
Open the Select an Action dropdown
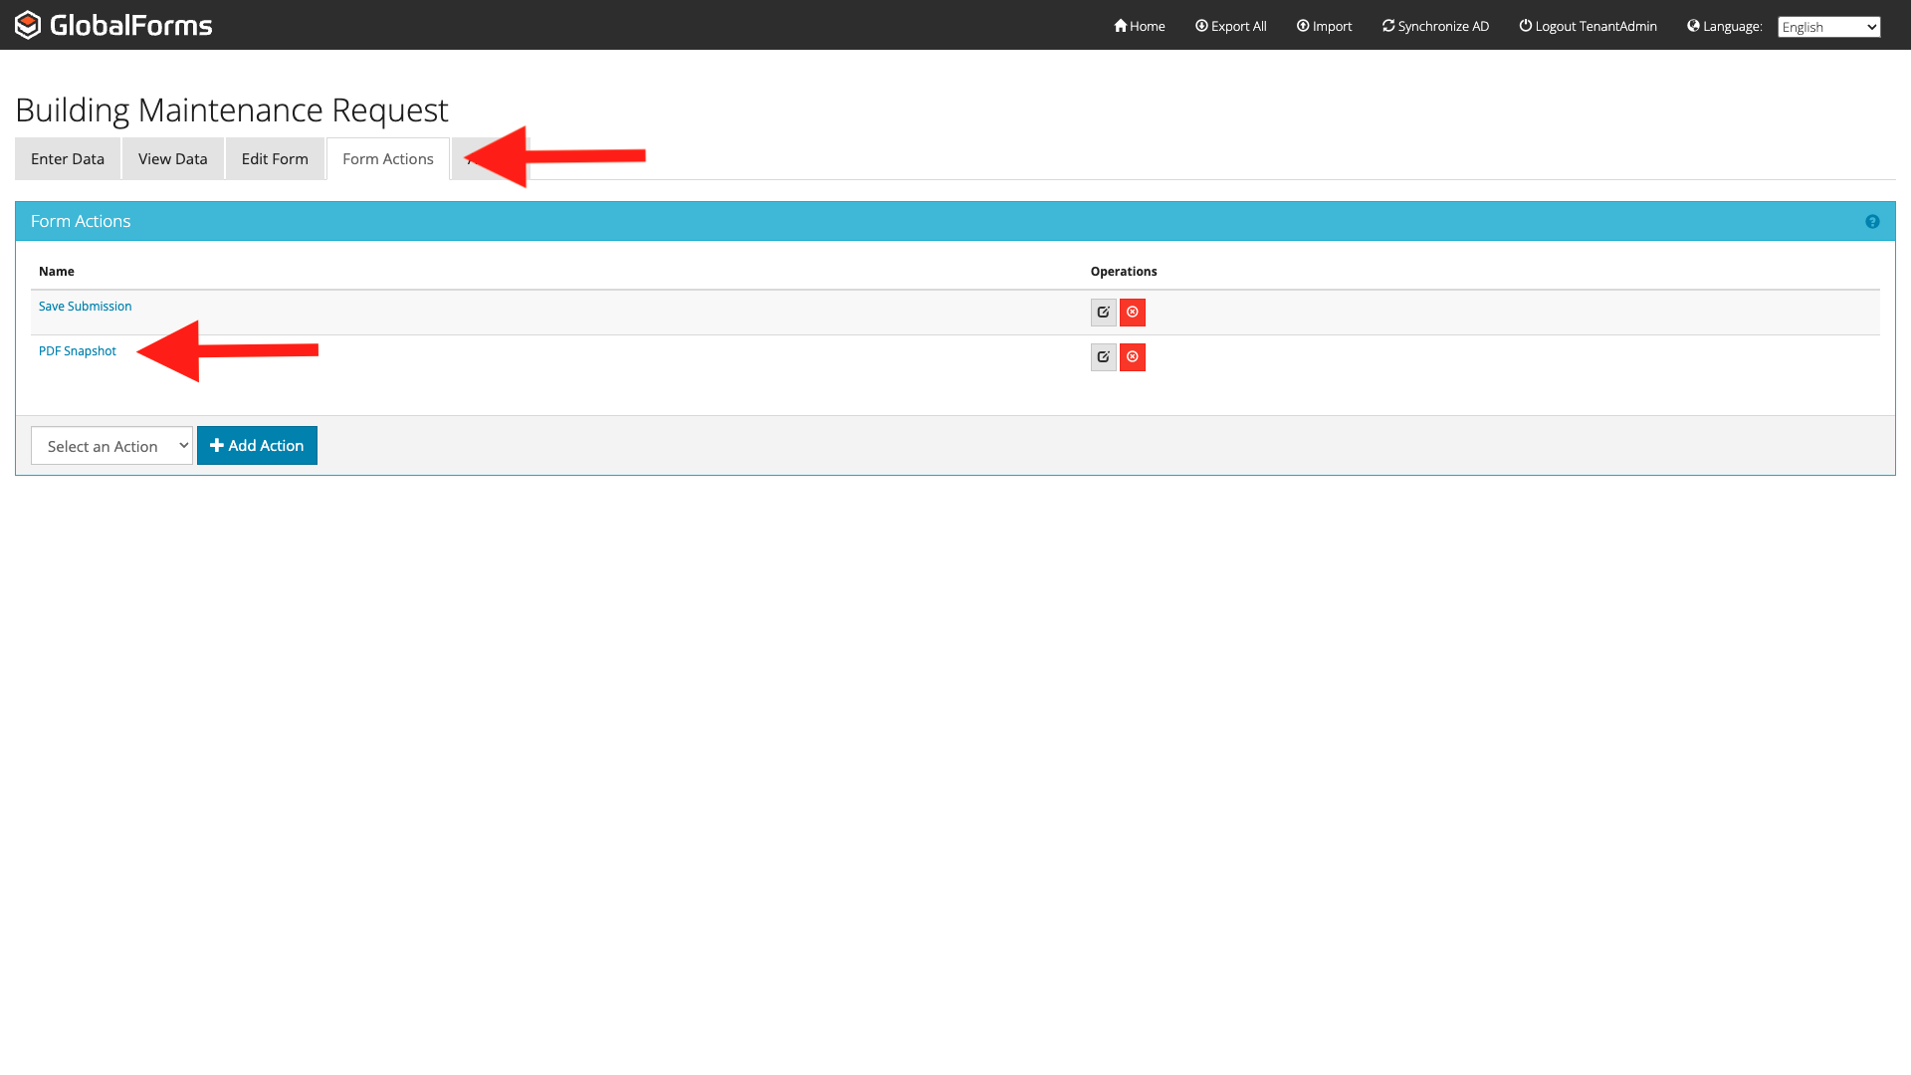point(111,446)
